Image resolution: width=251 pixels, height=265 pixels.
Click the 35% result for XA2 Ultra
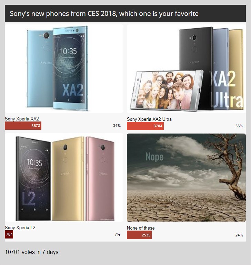tap(239, 126)
